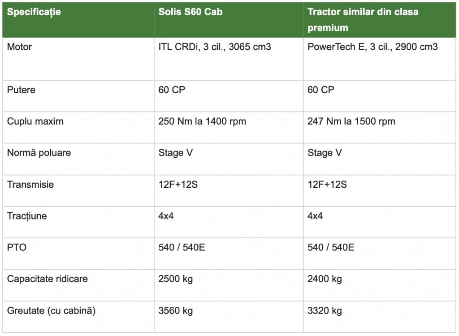Click the Normă poluare row label
Image resolution: width=459 pixels, height=336 pixels.
coord(39,153)
